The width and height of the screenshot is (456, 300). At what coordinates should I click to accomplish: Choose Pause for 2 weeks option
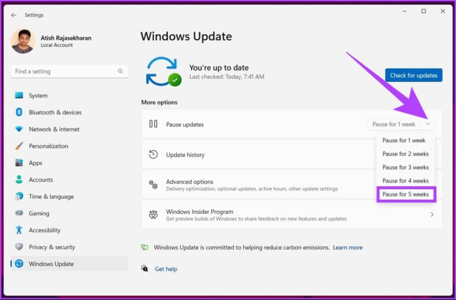point(406,154)
